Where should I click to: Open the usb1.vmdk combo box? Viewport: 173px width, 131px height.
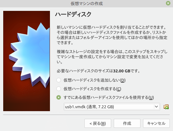[x=112, y=107]
